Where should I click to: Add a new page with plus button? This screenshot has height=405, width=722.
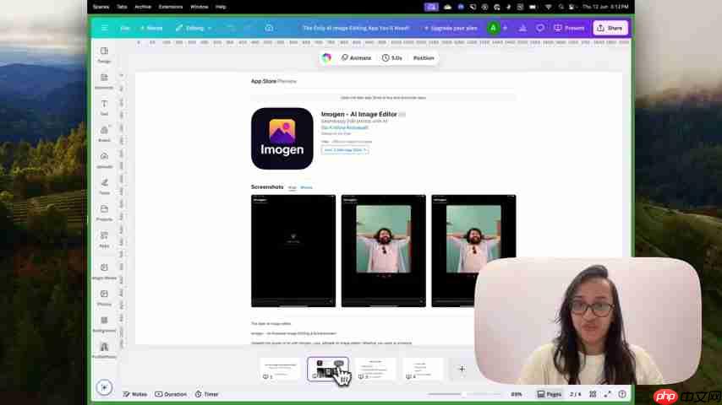click(x=462, y=369)
